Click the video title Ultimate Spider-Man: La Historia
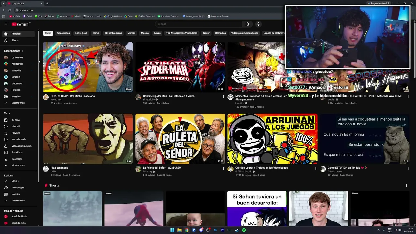416x234 pixels. tap(169, 96)
